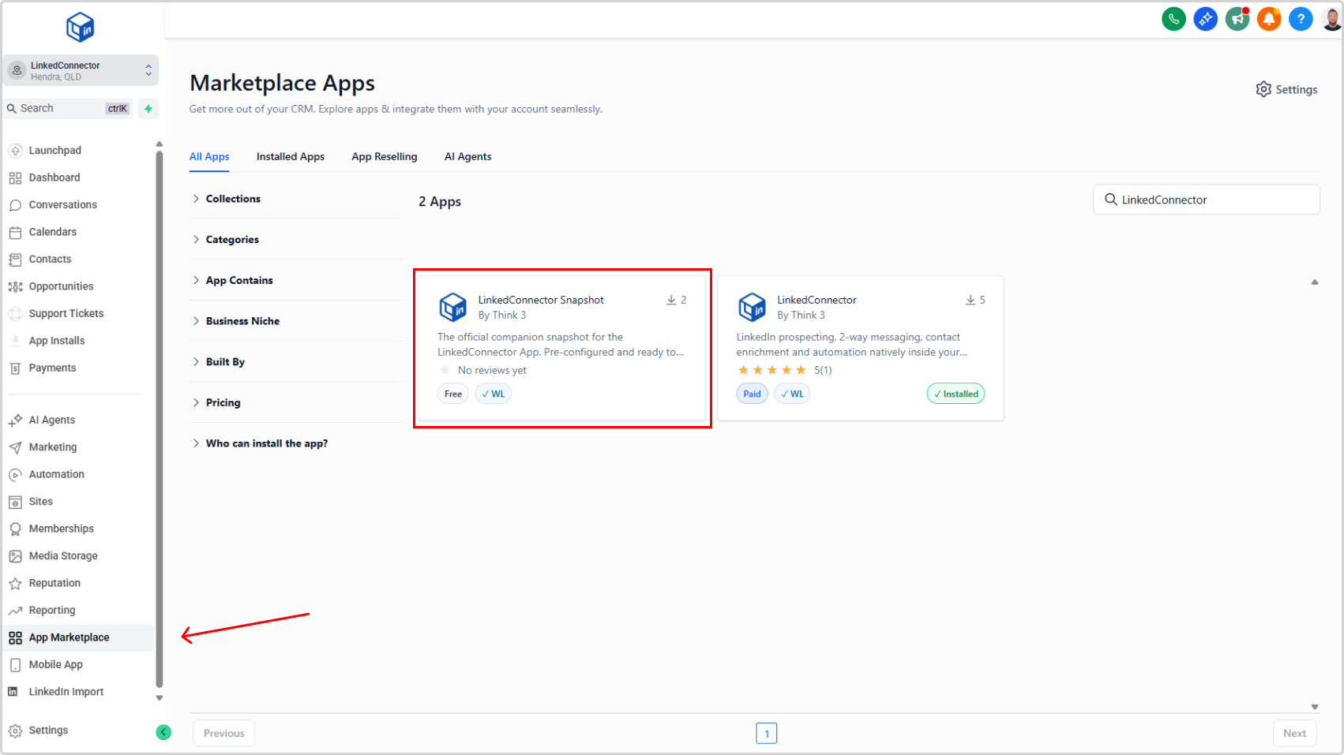This screenshot has width=1344, height=755.
Task: Collapse sidebar using the green arrow button
Action: click(163, 732)
